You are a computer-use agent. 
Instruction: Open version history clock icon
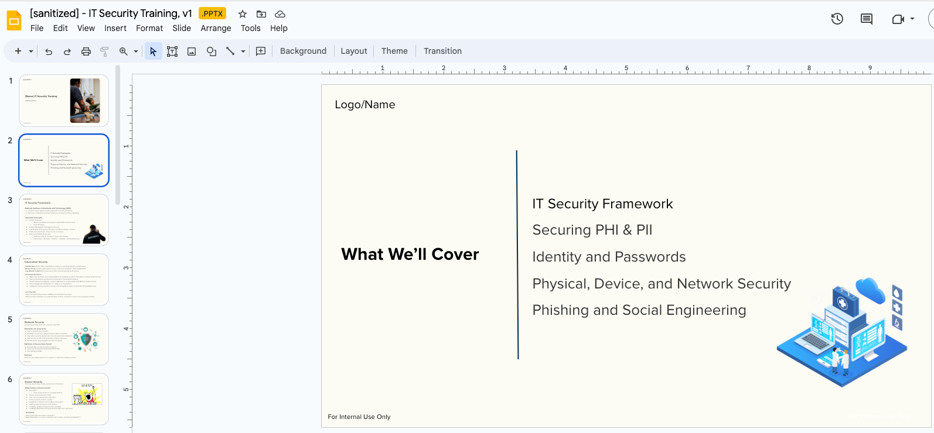coord(837,19)
